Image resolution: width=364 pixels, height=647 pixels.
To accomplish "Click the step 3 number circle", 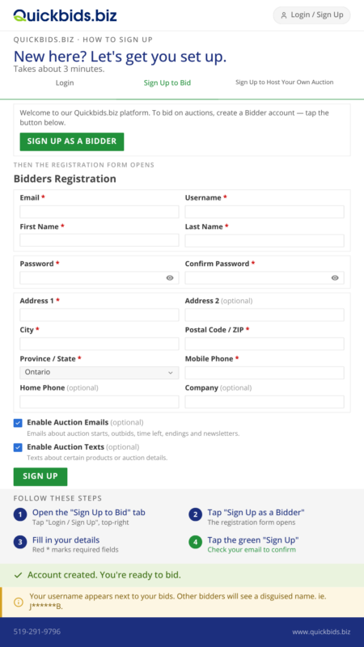I will (x=19, y=542).
